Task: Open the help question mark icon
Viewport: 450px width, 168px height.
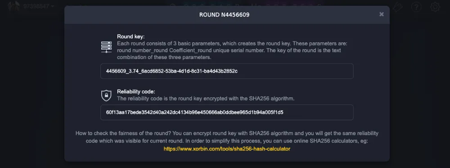Action: point(416,7)
